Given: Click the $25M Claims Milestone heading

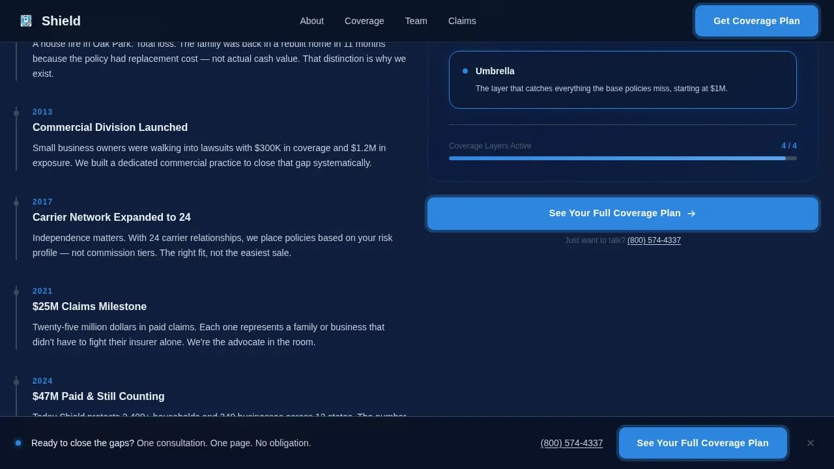Looking at the screenshot, I should (x=89, y=307).
